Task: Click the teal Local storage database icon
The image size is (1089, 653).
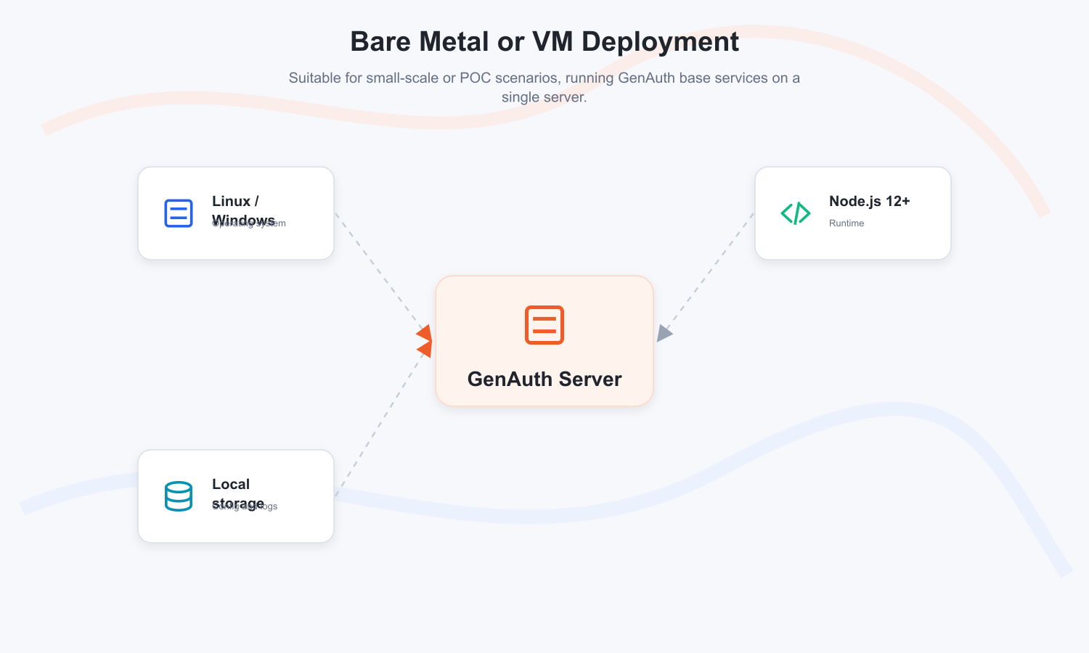Action: (x=179, y=496)
